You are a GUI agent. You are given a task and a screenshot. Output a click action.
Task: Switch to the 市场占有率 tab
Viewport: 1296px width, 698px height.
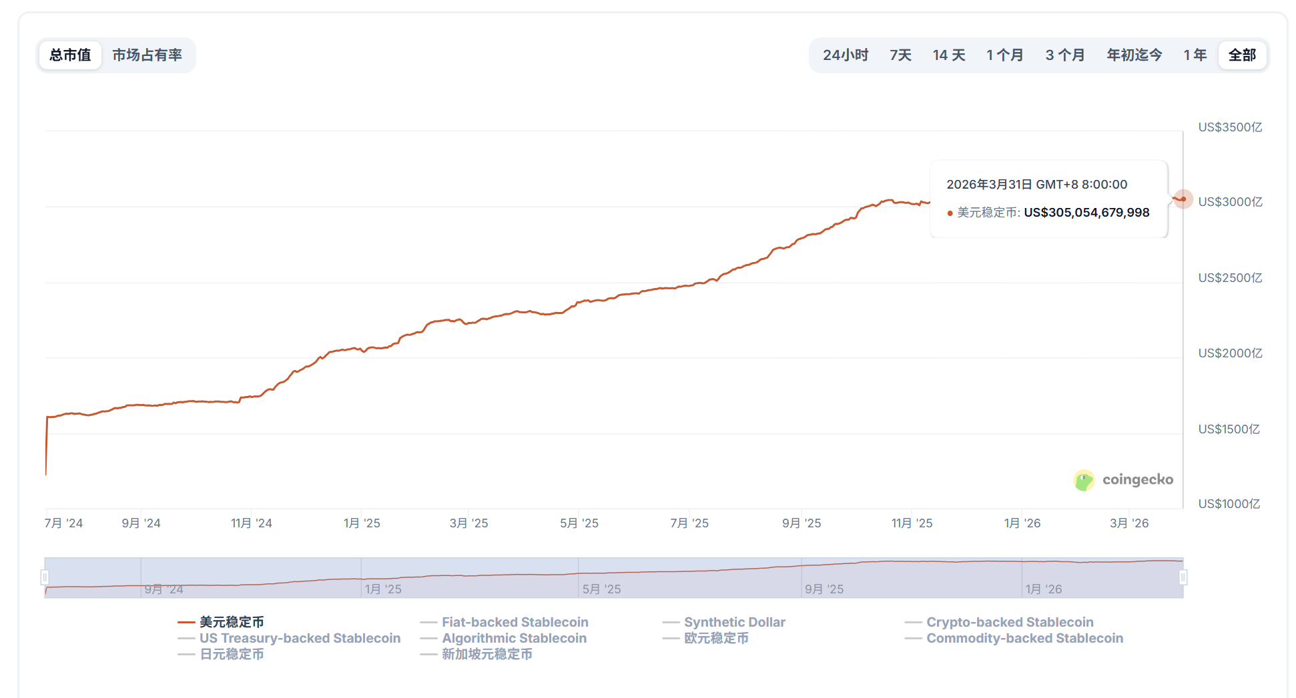[147, 55]
